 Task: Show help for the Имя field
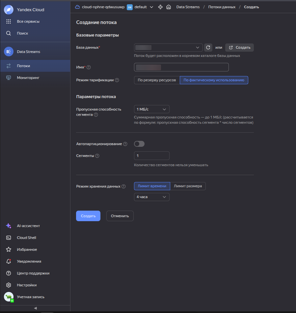tap(89, 67)
